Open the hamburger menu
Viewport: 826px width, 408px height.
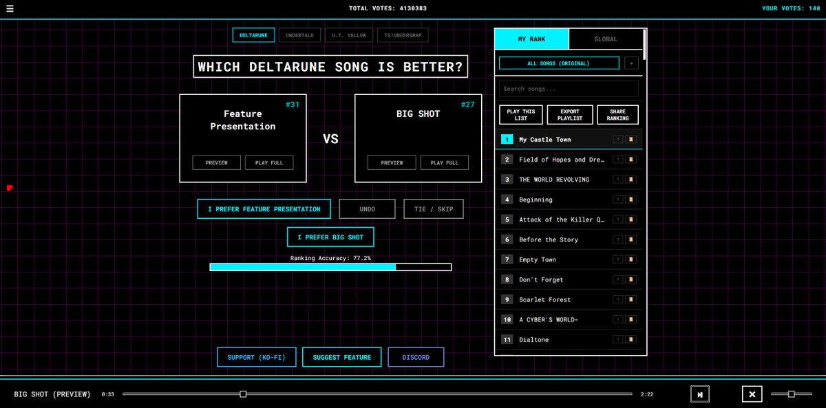point(10,9)
